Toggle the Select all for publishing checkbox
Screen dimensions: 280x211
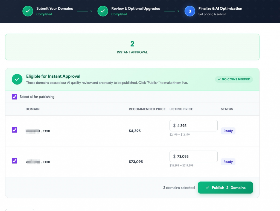(14, 97)
